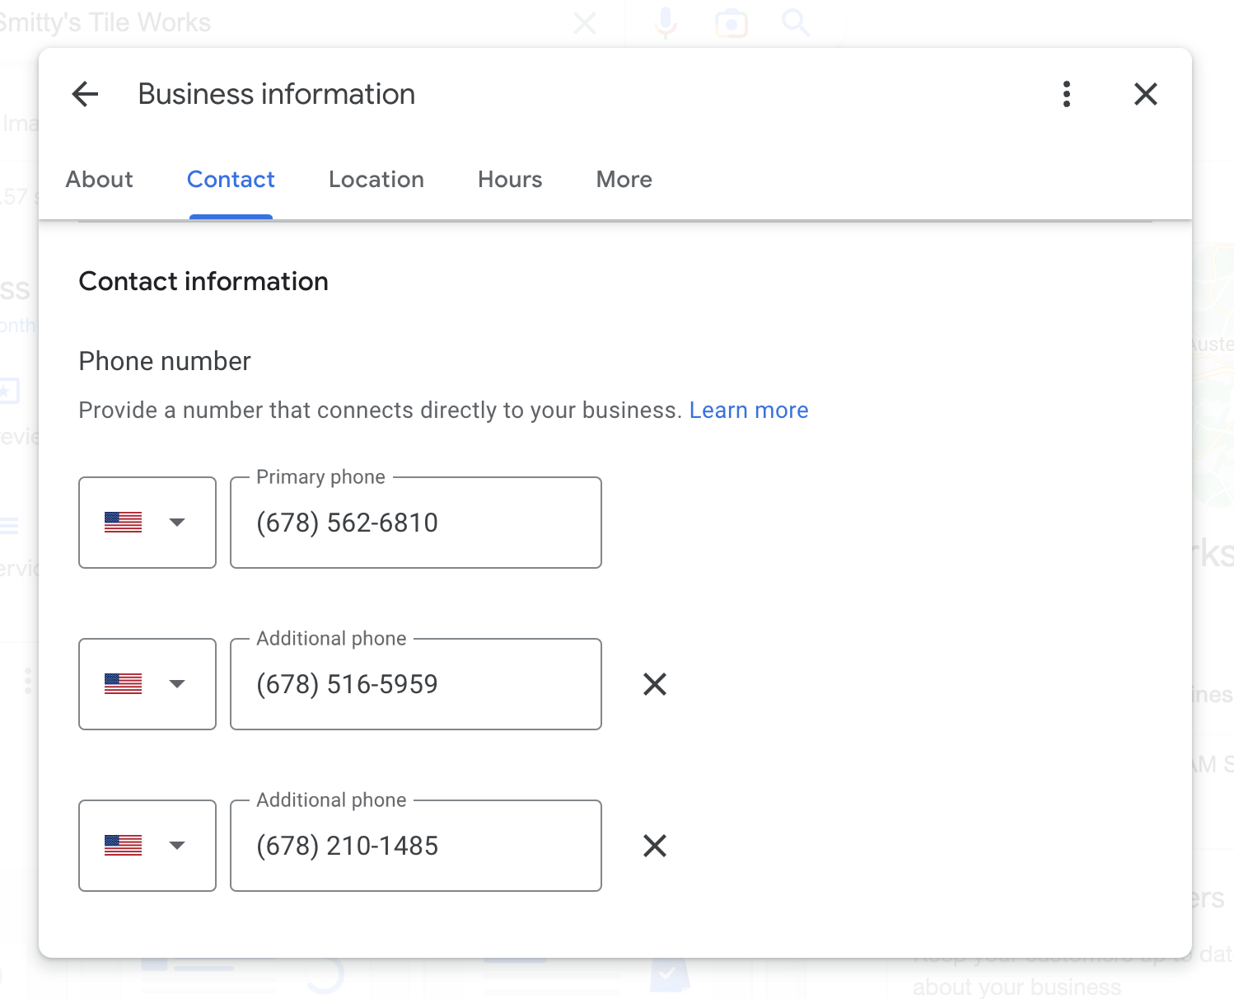Image resolution: width=1234 pixels, height=999 pixels.
Task: Switch to the Hours tab
Action: pyautogui.click(x=510, y=179)
